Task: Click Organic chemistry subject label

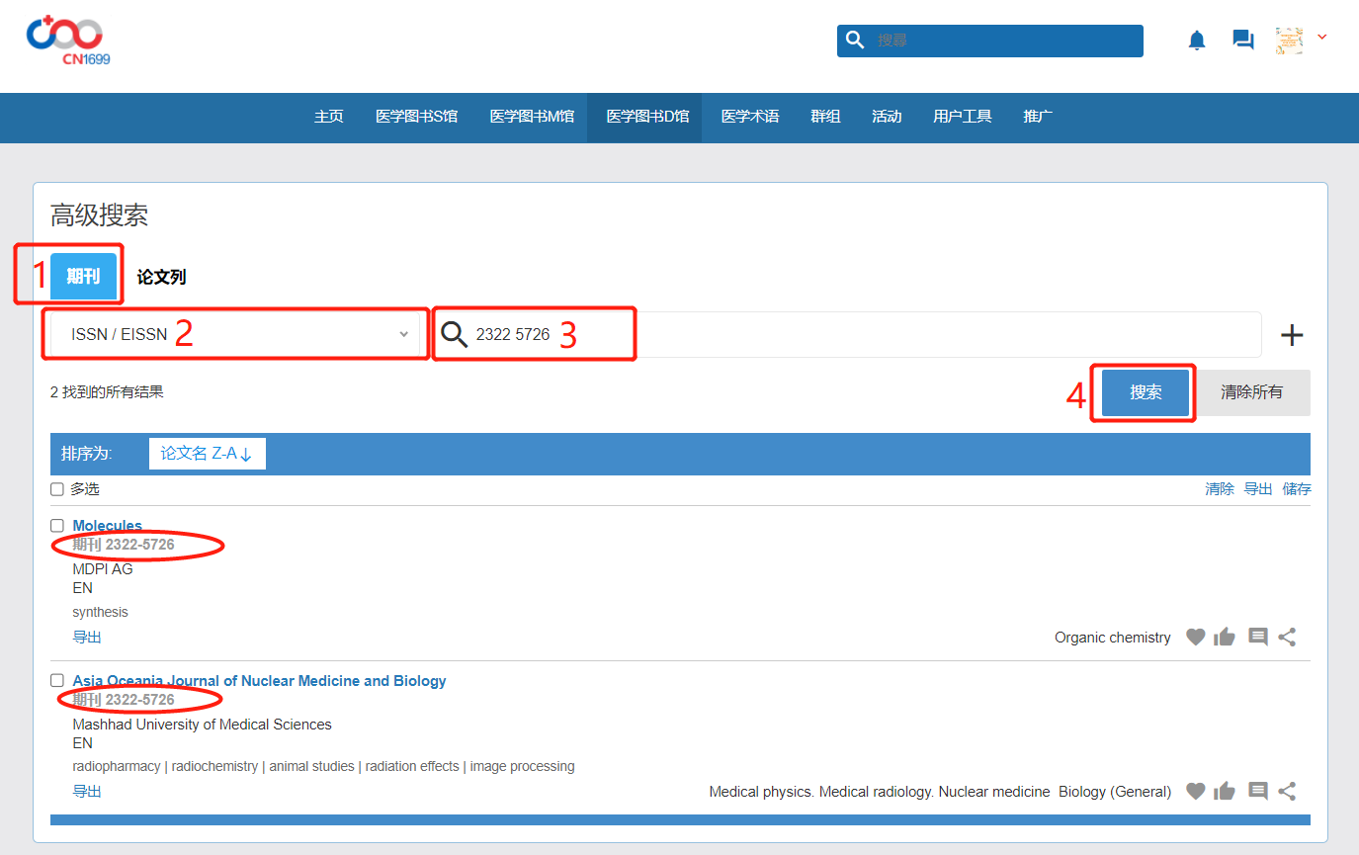Action: (x=1112, y=638)
